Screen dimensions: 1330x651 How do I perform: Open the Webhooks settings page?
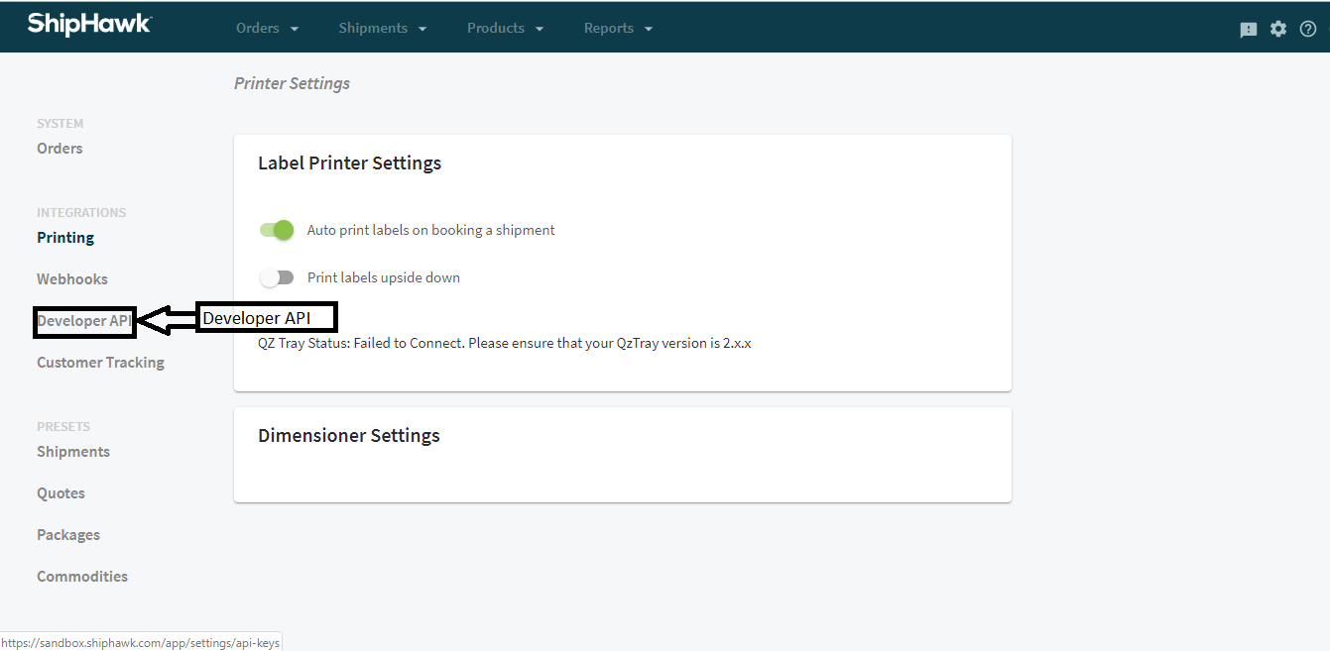tap(71, 278)
